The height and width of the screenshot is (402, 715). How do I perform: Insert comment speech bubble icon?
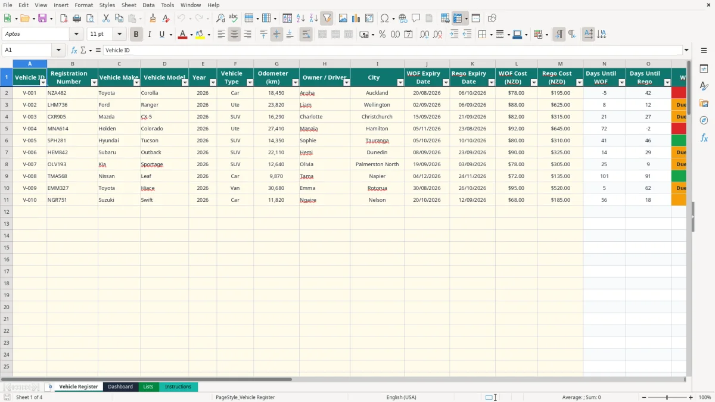pyautogui.click(x=416, y=18)
